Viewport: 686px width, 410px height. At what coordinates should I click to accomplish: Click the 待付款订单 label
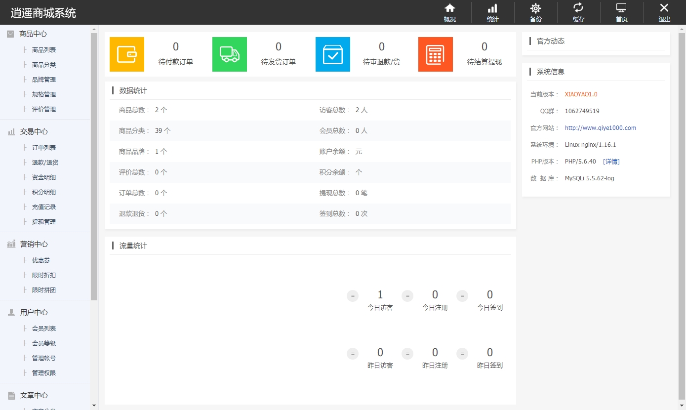[x=176, y=62]
